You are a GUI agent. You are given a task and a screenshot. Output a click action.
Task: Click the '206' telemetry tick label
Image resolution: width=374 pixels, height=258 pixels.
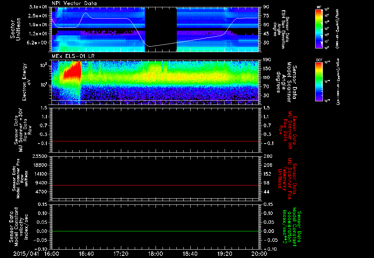pos(268,165)
